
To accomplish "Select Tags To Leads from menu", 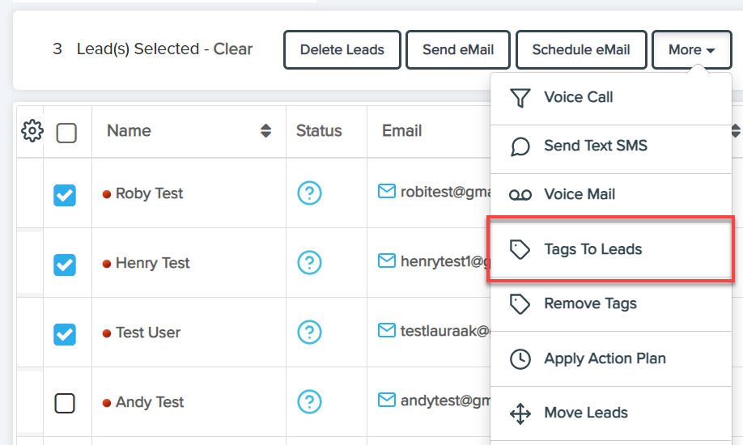I will pos(592,250).
